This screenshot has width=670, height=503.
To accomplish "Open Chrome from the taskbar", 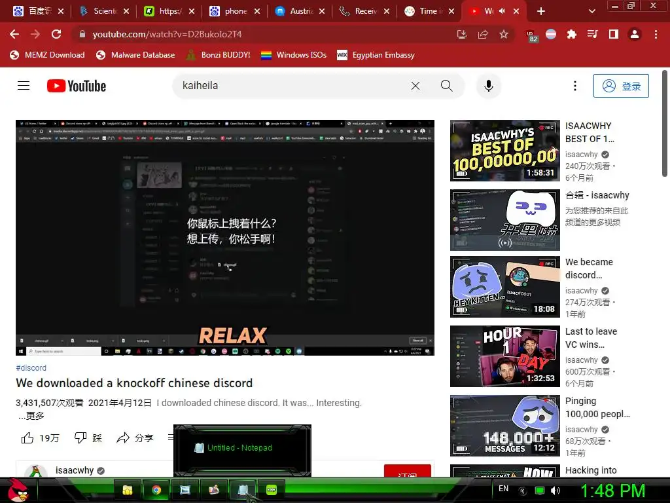I will coord(156,490).
